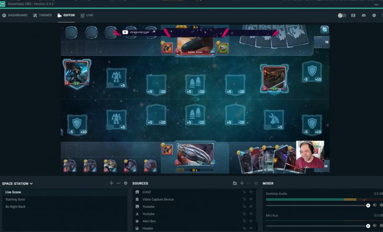
Task: Click the game settings gear in preview
Action: [x=325, y=30]
